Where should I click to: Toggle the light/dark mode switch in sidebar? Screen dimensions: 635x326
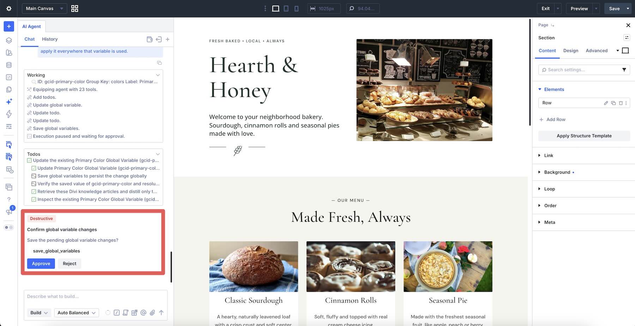click(x=9, y=227)
